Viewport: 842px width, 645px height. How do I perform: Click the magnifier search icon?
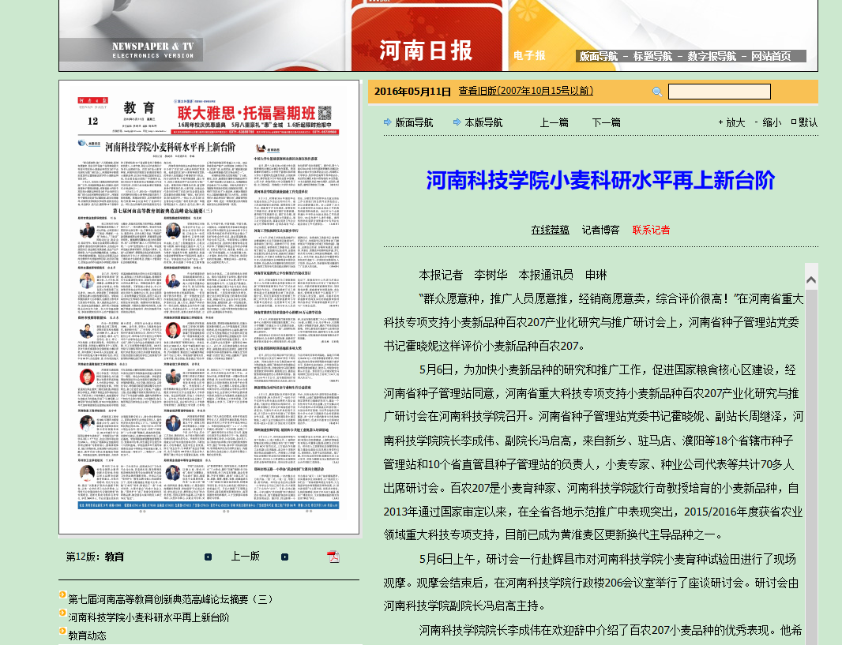656,92
